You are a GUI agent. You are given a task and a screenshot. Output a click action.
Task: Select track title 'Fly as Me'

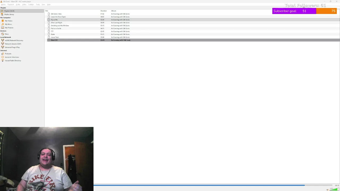click(54, 20)
